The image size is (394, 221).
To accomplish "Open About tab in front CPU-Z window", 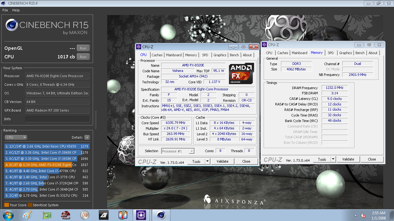I will (x=247, y=55).
